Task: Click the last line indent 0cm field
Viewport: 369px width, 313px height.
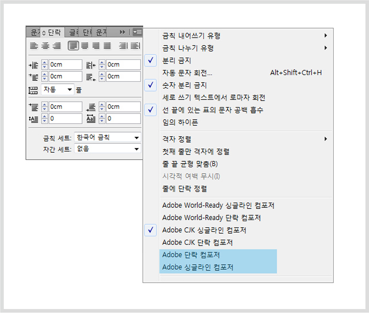Action: [123, 76]
